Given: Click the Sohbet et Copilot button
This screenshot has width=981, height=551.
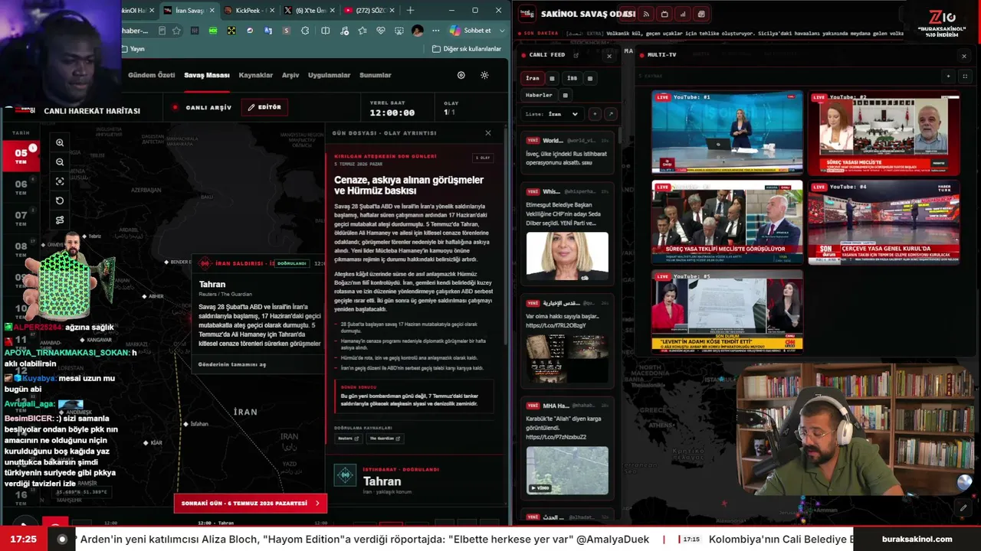Looking at the screenshot, I should click(x=471, y=31).
